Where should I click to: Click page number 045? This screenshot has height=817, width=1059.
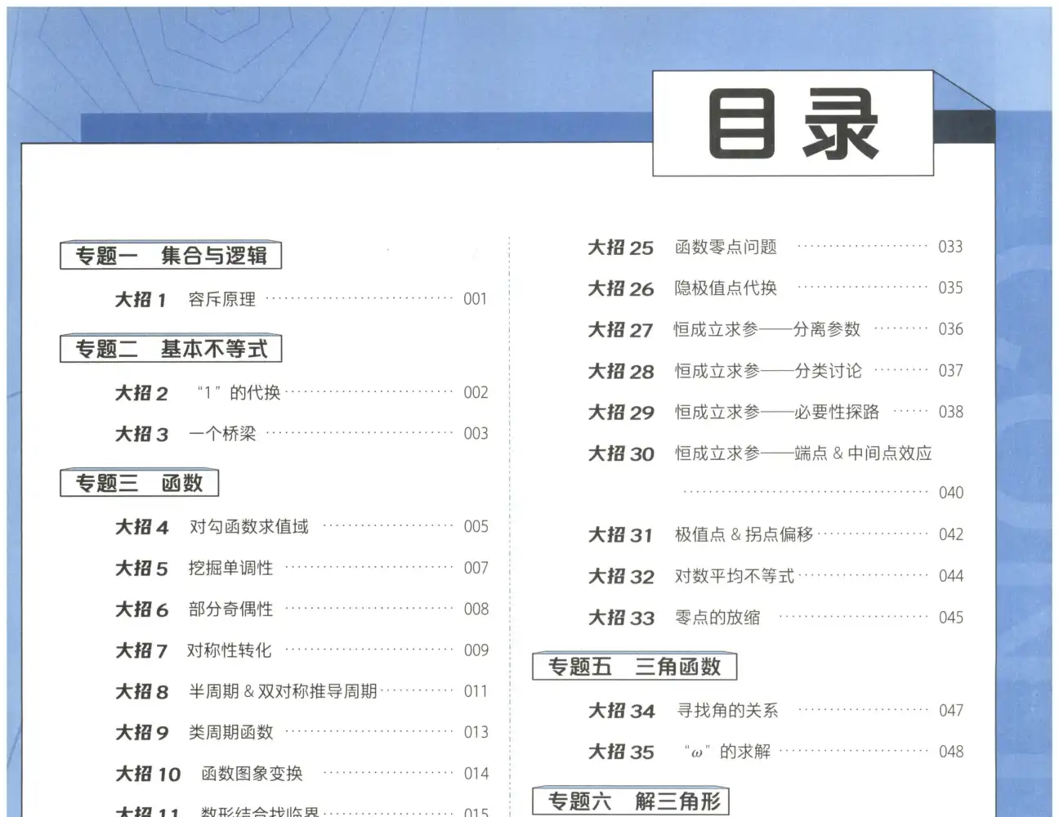click(951, 618)
